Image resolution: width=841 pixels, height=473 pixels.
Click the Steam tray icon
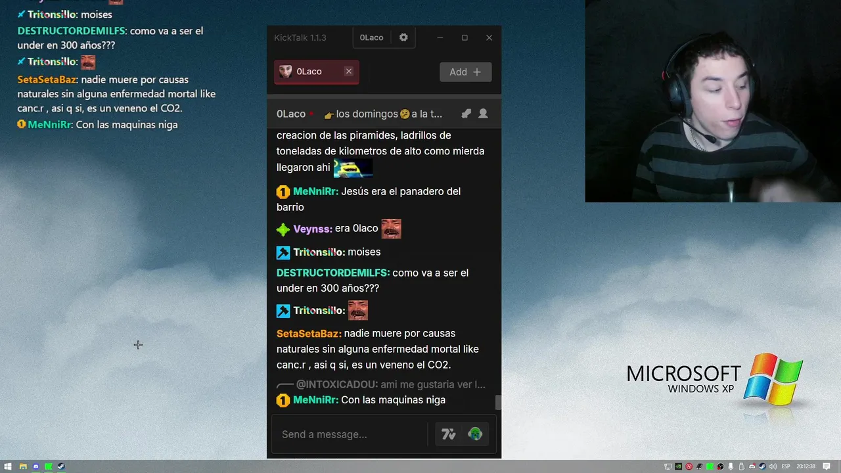763,466
